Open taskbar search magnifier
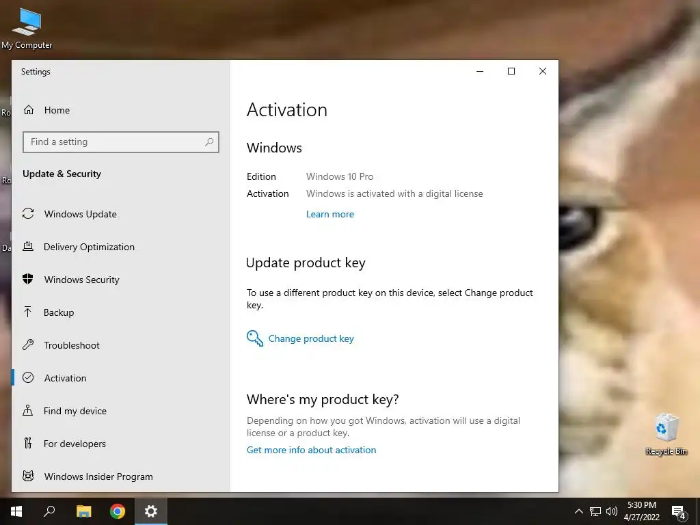700x525 pixels. tap(49, 511)
